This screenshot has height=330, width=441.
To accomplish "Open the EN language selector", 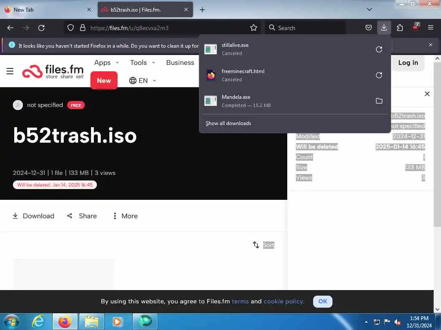I will coord(142,81).
